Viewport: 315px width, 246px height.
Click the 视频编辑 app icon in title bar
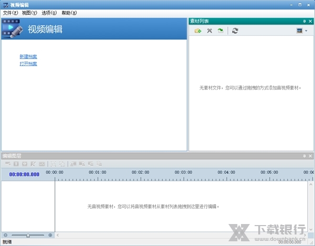click(6, 5)
